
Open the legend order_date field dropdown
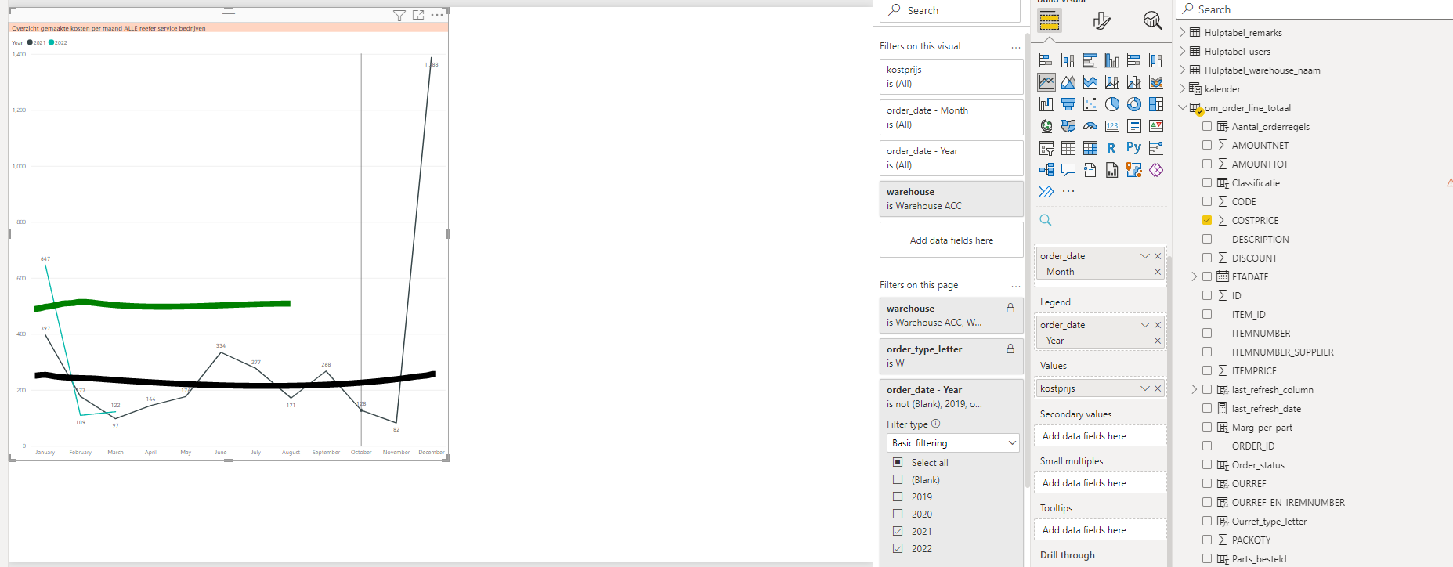pyautogui.click(x=1145, y=325)
